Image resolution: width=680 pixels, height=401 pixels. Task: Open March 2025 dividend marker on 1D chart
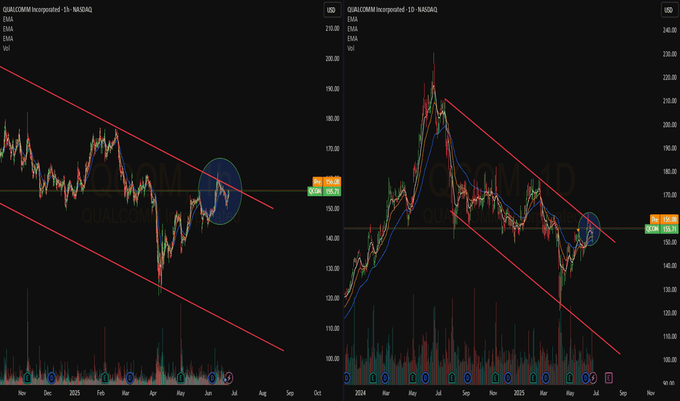click(x=546, y=378)
